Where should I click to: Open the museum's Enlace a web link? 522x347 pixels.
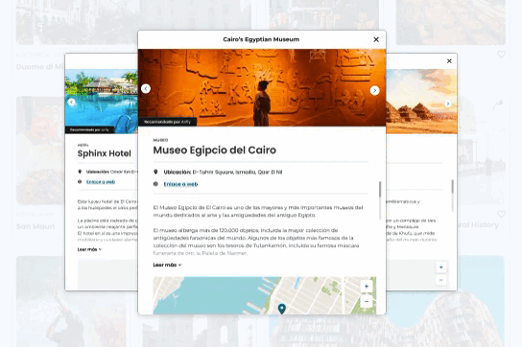point(180,184)
